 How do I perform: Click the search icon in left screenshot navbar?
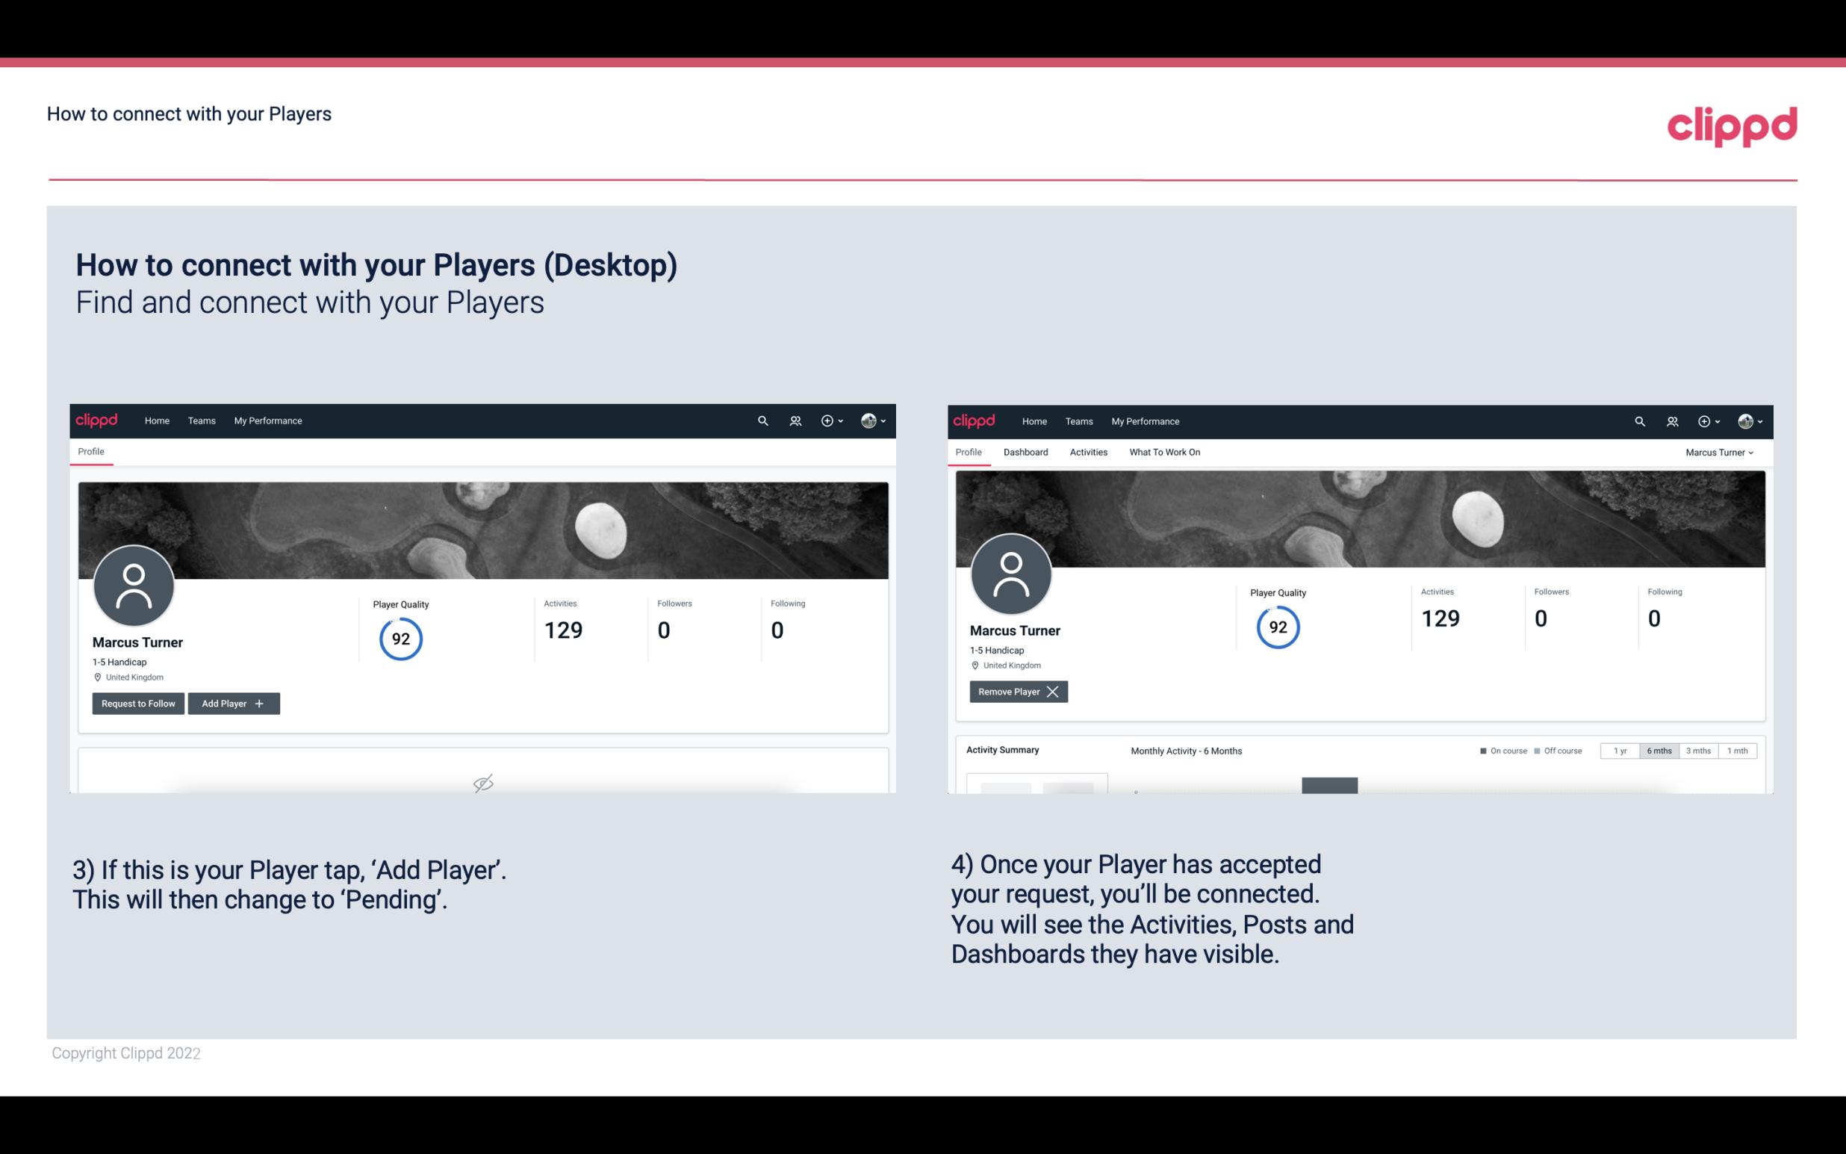point(763,420)
